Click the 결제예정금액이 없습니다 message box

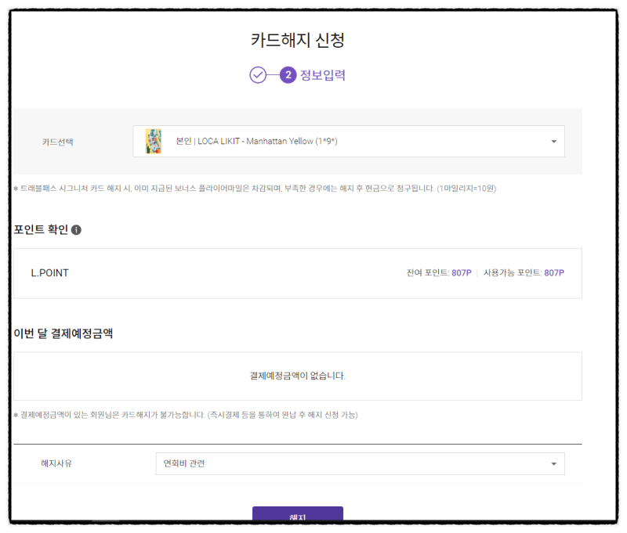298,376
